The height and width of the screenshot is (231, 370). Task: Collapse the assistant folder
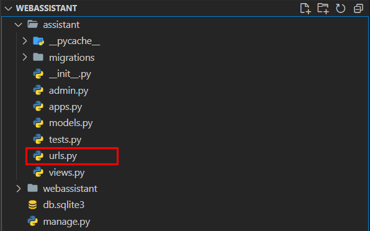(19, 25)
